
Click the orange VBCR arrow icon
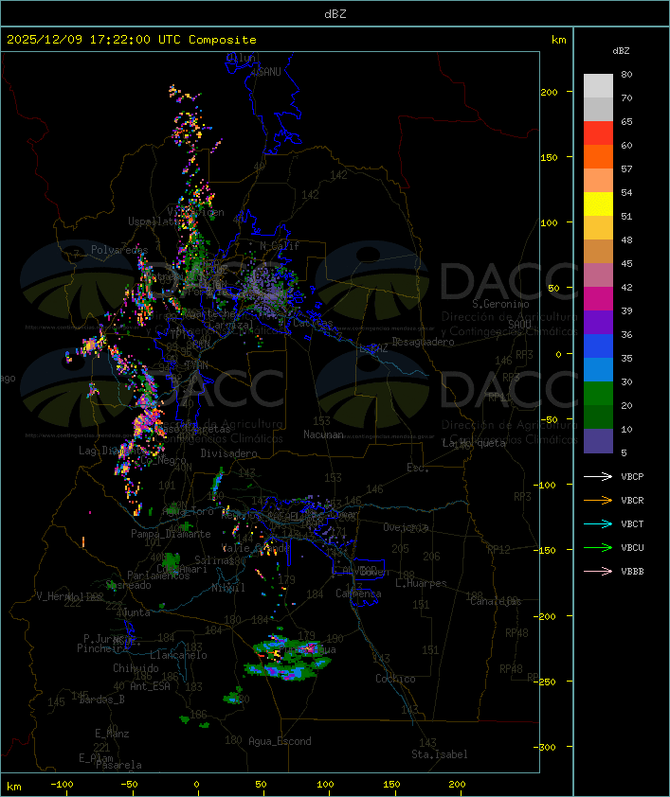[598, 500]
